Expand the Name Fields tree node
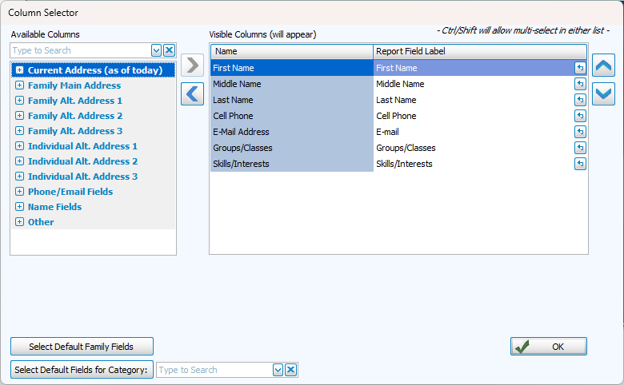 pyautogui.click(x=19, y=207)
